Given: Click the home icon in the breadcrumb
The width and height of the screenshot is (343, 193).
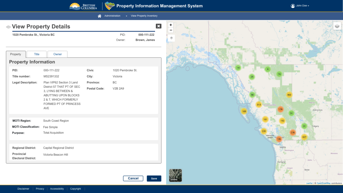Looking at the screenshot, I should (99, 15).
